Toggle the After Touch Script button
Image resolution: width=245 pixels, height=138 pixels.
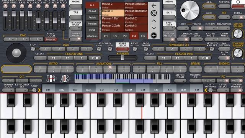point(51,39)
